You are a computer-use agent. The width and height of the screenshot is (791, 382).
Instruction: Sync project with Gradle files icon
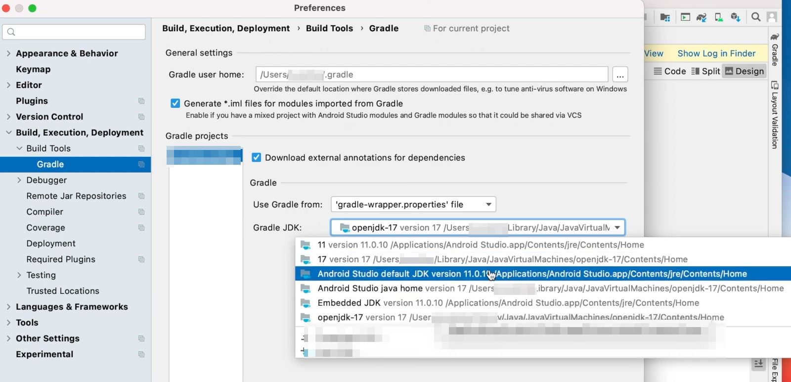click(x=702, y=18)
